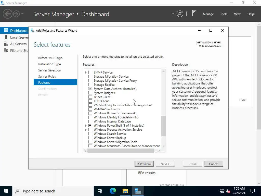Select Dashboard in the left navigation pane
The image size is (261, 196).
click(14, 31)
